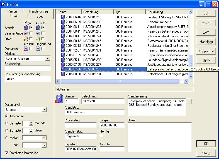Viewport: 219px width, 159px height.
Task: Select the Senaste dagar radio button
Action: 6,131
